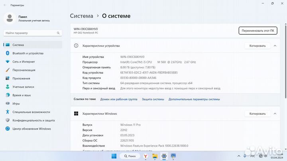Open Yandex Browser from taskbar
The height and width of the screenshot is (161, 287).
click(145, 156)
